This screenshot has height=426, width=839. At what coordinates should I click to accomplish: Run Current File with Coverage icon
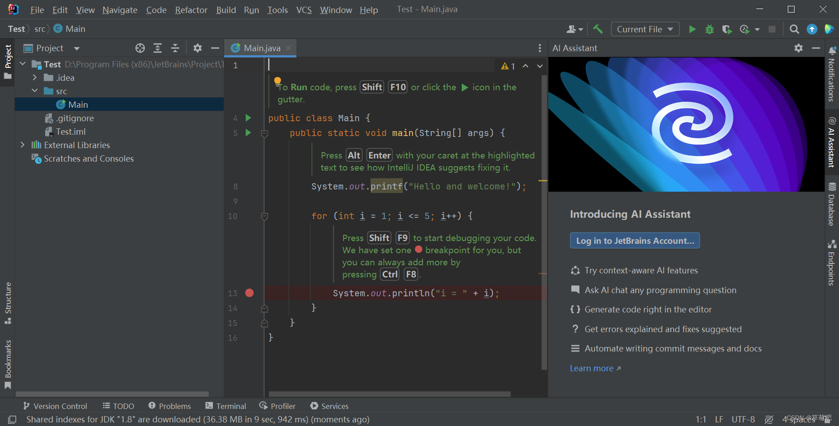pos(727,29)
